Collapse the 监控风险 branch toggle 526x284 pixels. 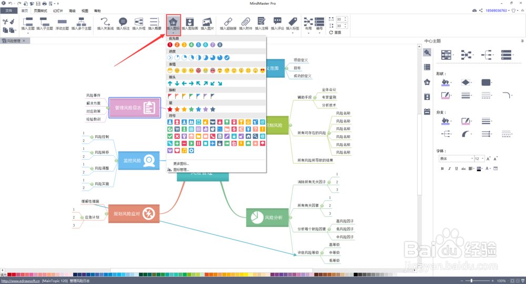pos(116,160)
